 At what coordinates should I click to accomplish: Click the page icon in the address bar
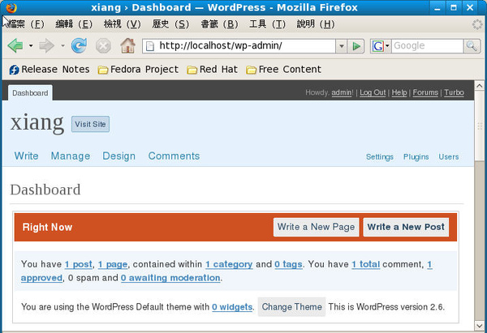click(150, 46)
